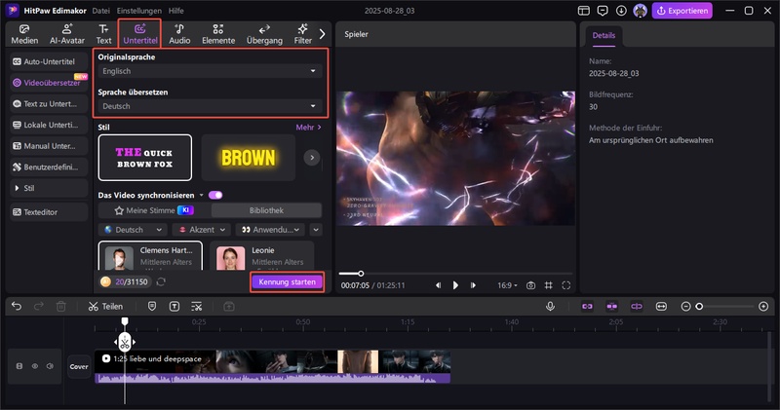
Task: Open the Akzent dropdown
Action: click(x=202, y=230)
